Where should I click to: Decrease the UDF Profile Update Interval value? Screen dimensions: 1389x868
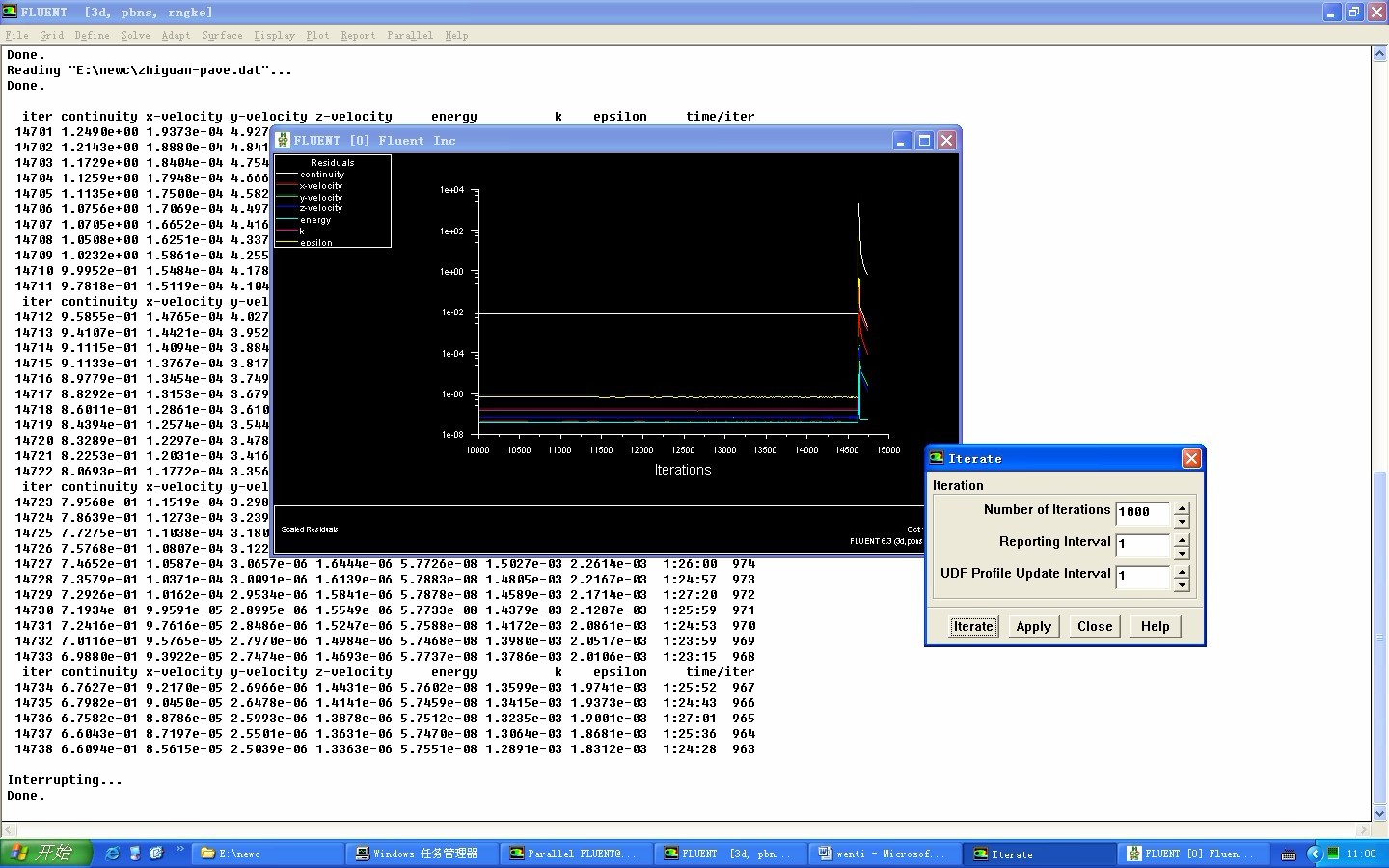click(x=1182, y=584)
